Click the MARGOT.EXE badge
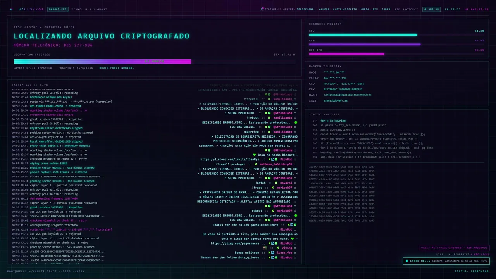 click(x=58, y=9)
